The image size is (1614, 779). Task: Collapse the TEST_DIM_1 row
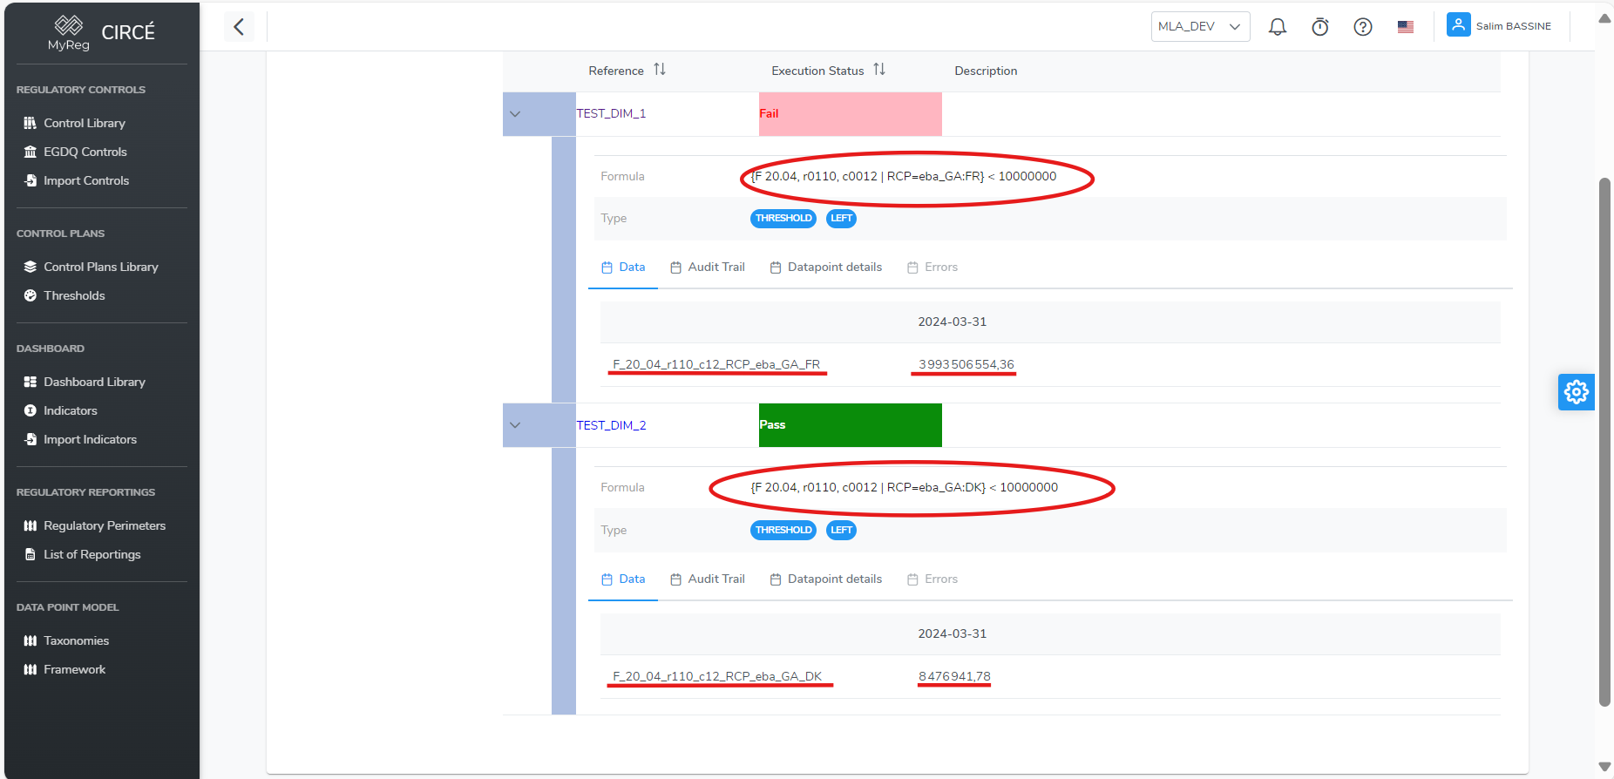[515, 114]
